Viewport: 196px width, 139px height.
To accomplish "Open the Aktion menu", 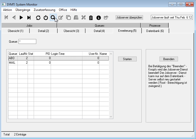I will click(7, 10).
